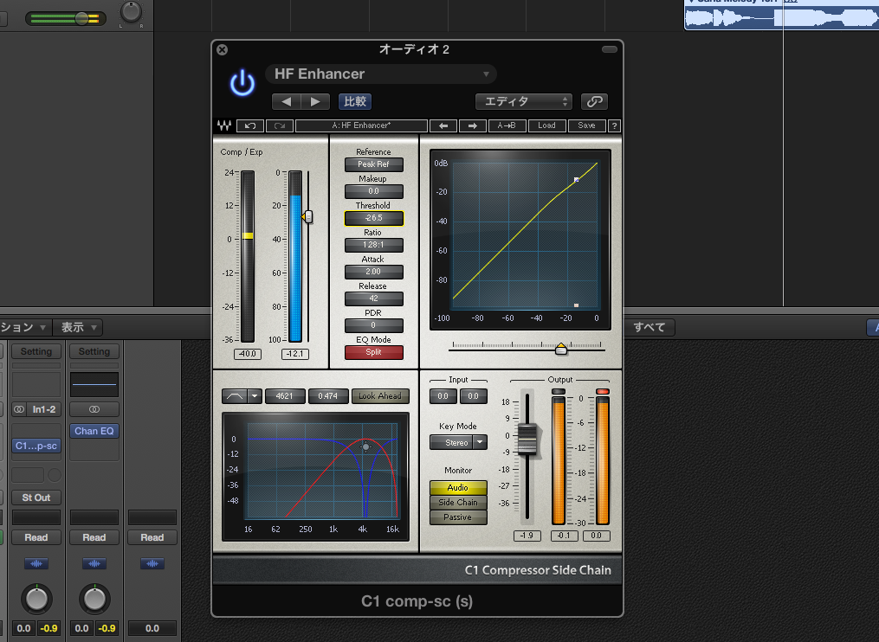Enable Look Ahead in the sidechain section
879x642 pixels.
pos(380,395)
